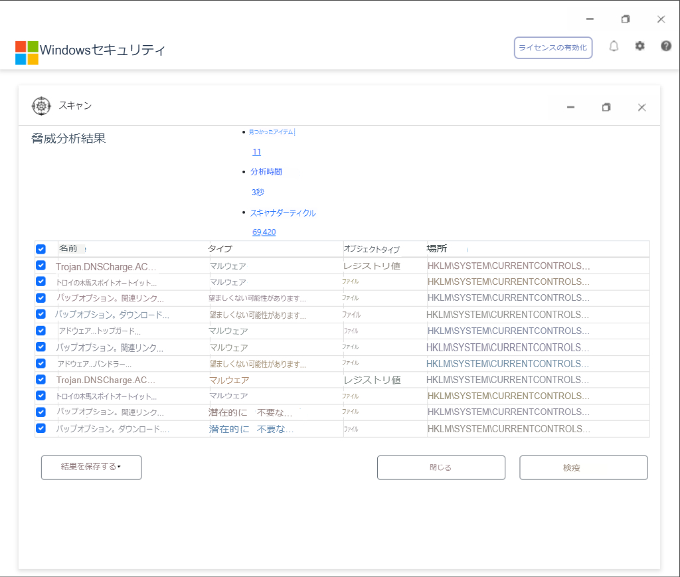
Task: Click the Windows logo icon
Action: point(27,52)
